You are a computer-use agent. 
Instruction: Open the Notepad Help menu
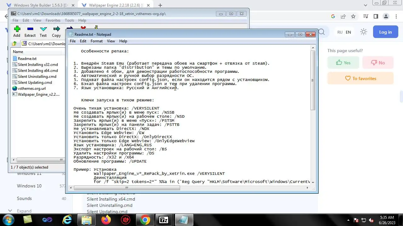point(123,41)
